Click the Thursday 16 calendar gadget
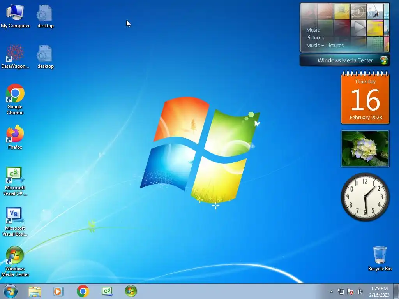 [x=365, y=98]
